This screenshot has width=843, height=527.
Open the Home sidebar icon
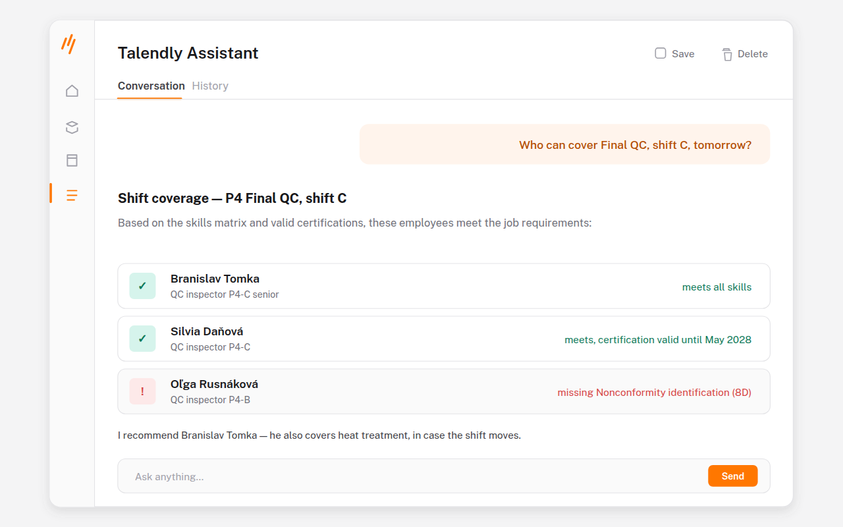[x=72, y=91]
